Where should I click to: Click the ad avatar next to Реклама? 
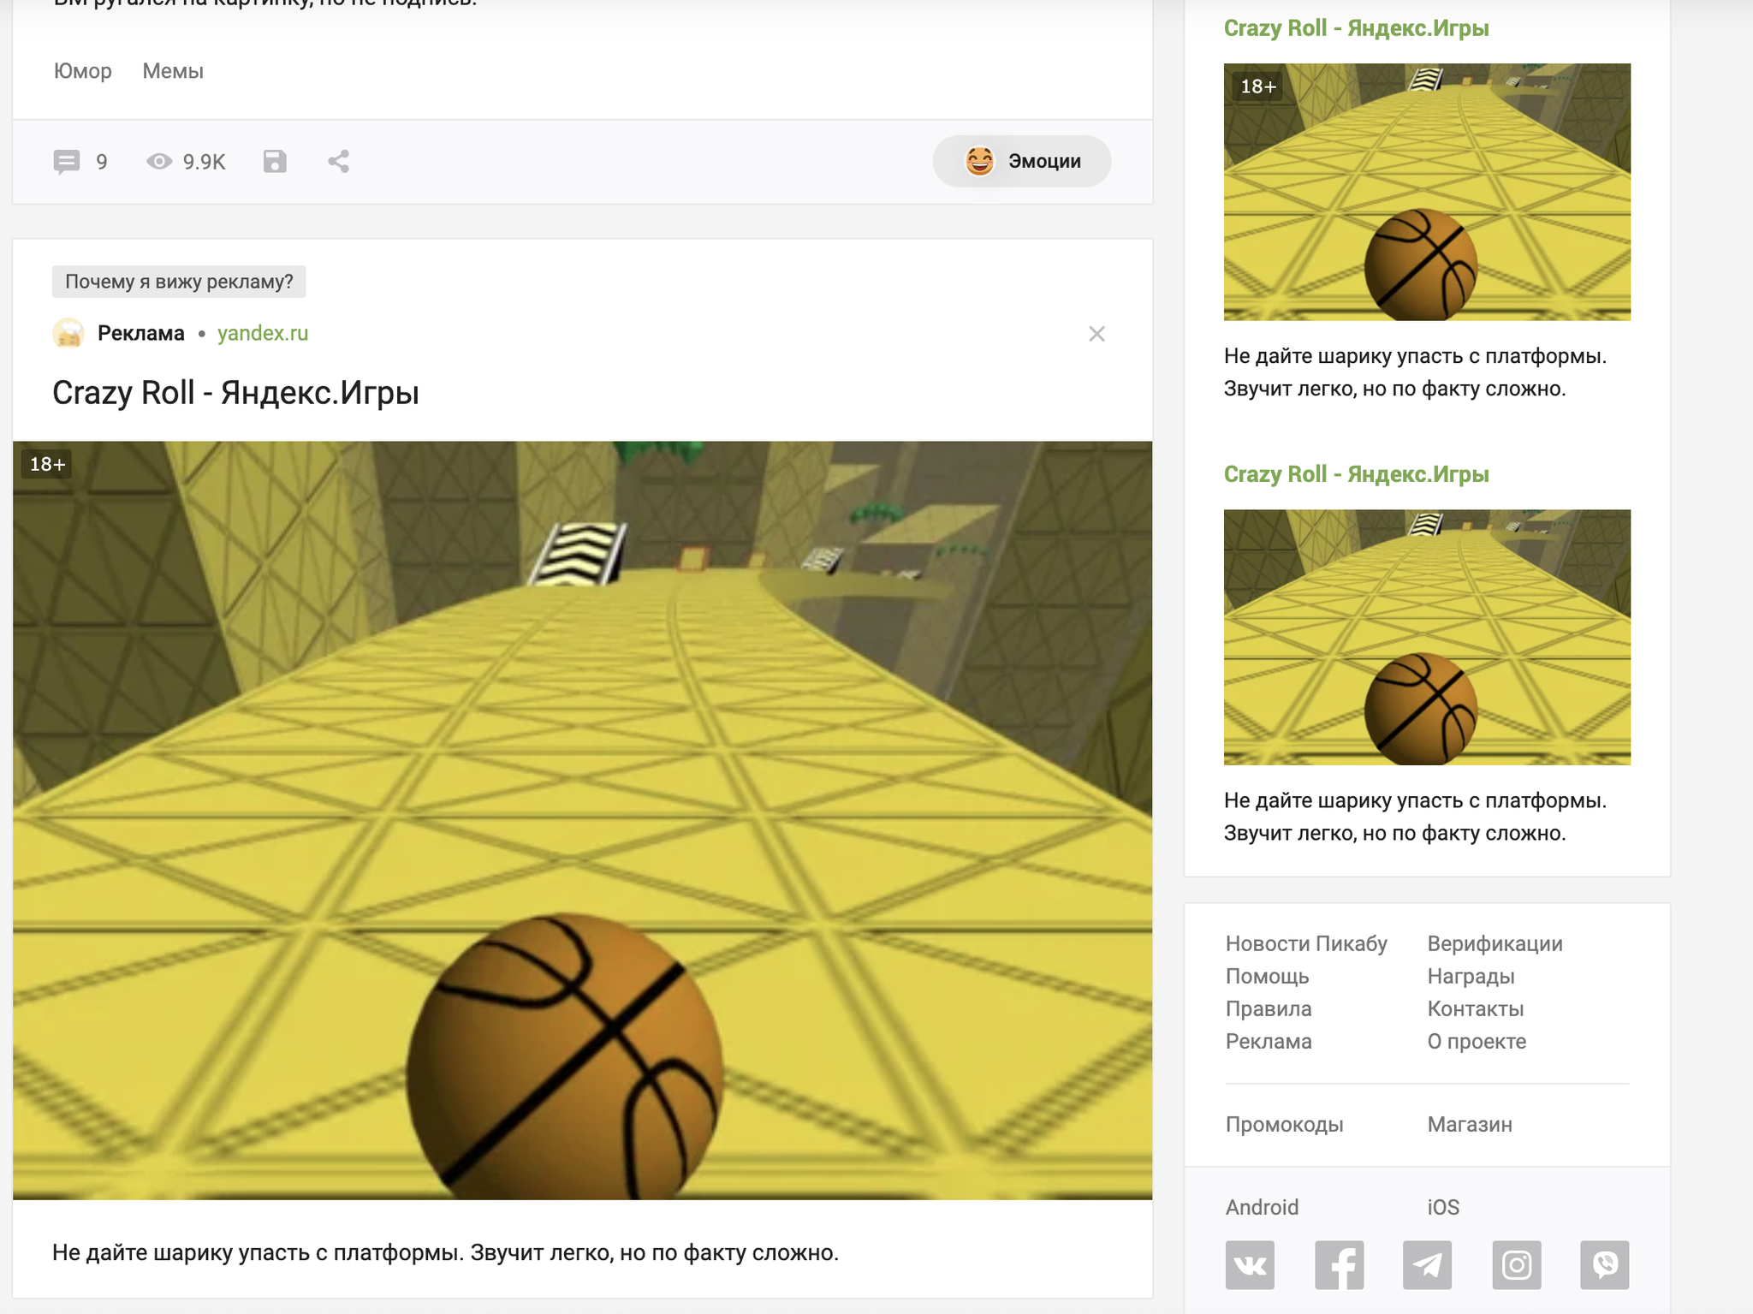68,333
